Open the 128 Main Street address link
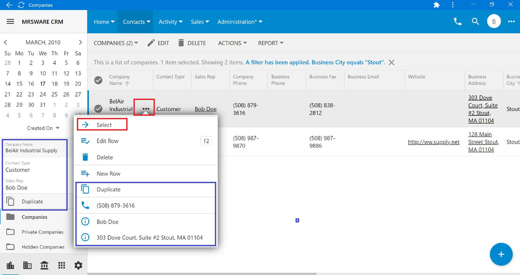 pos(484,142)
